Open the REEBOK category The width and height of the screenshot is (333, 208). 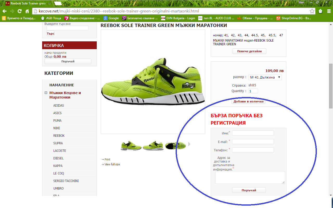click(59, 136)
